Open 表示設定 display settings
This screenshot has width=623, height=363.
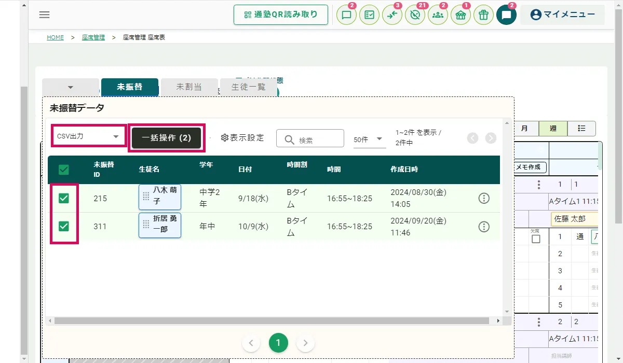[242, 138]
